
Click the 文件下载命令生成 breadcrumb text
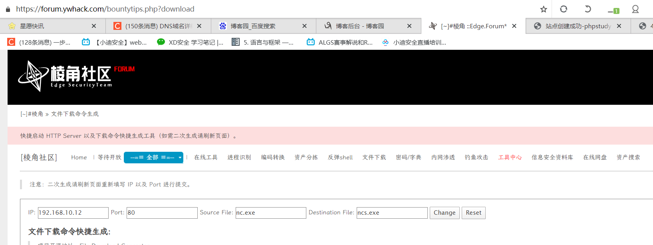pos(75,114)
